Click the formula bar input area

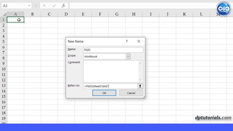[x=143, y=6]
